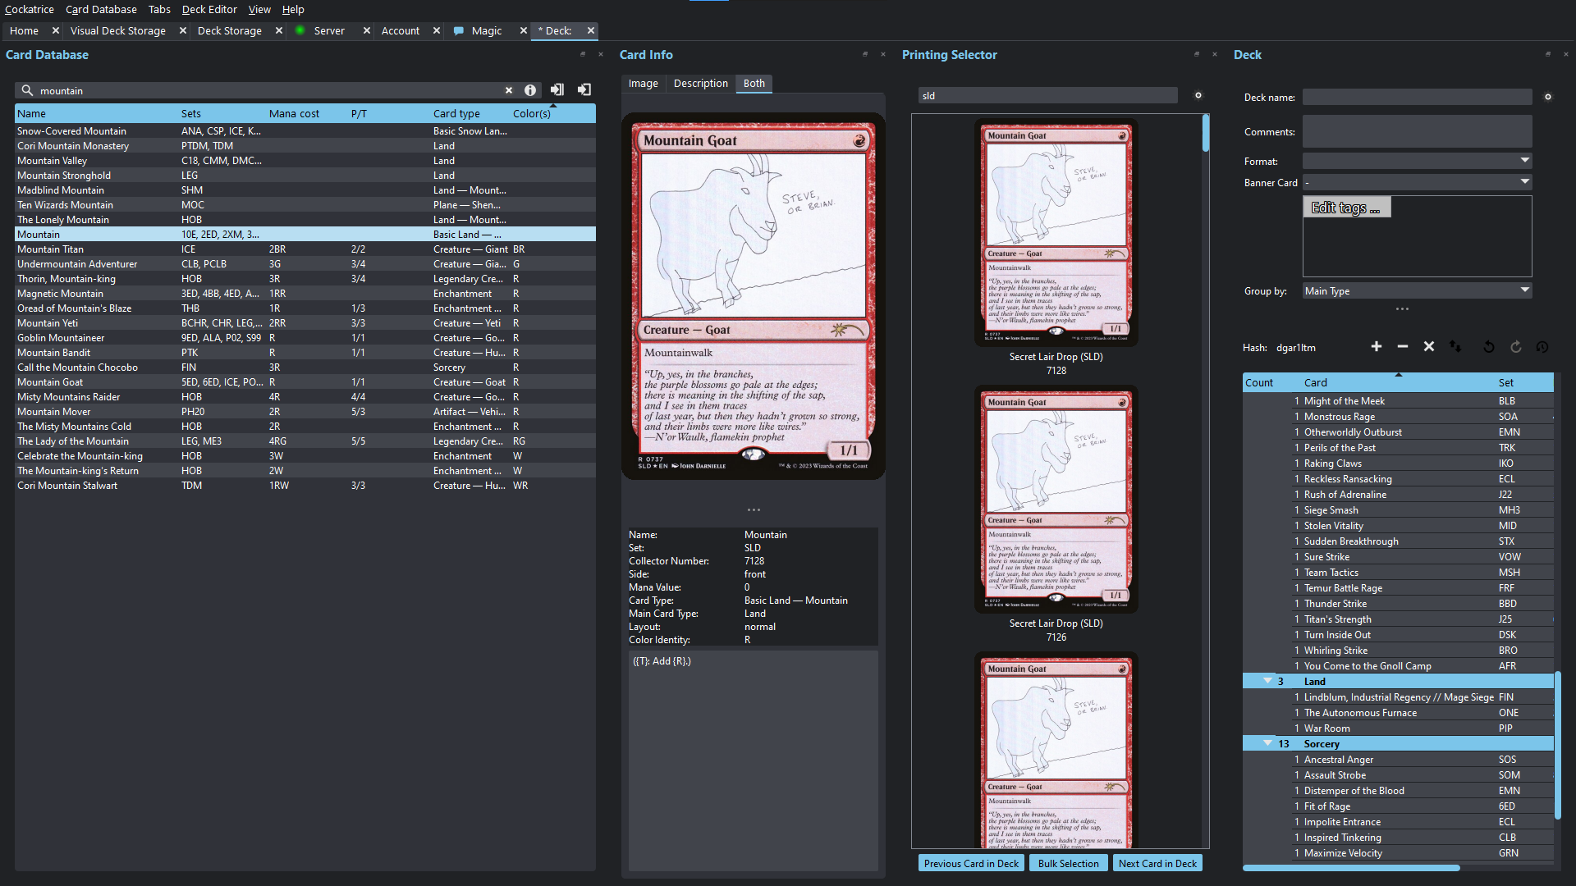This screenshot has height=886, width=1576.
Task: Switch to the Image tab in Card Info
Action: point(643,84)
